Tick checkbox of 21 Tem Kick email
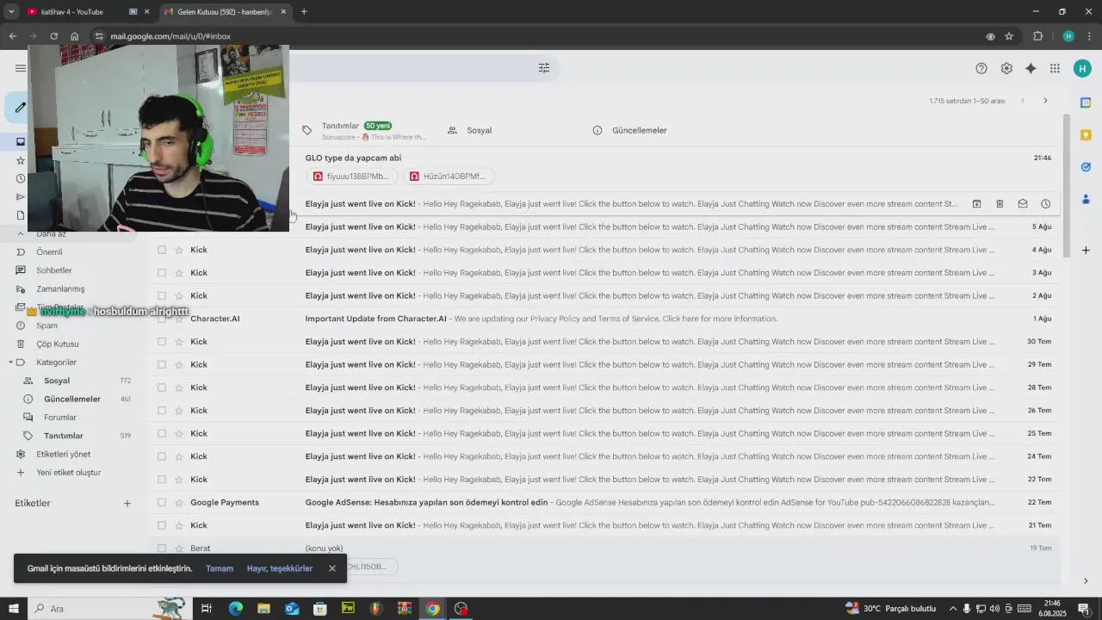 (x=162, y=525)
